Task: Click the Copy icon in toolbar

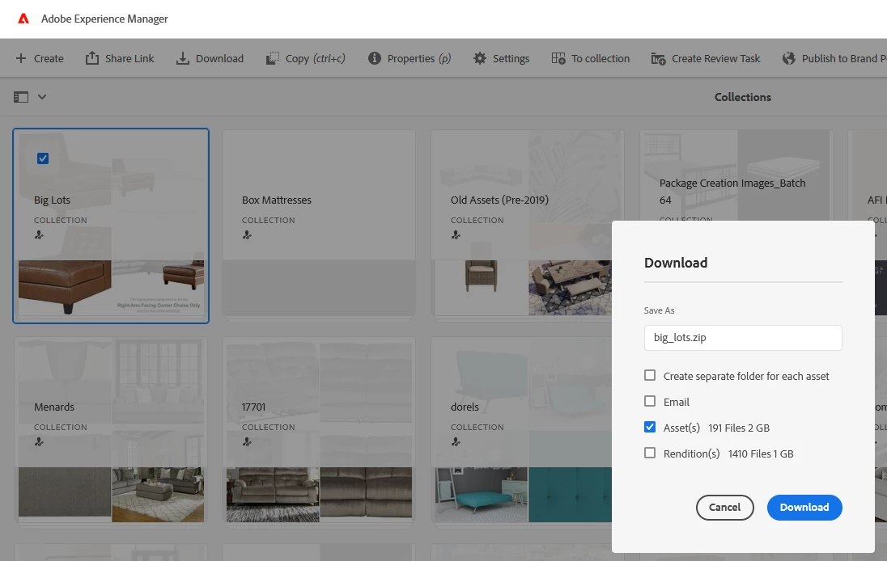Action: 273,58
